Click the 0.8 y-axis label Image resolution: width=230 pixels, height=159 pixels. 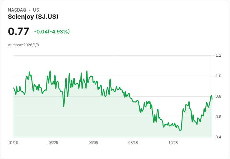coord(218,96)
